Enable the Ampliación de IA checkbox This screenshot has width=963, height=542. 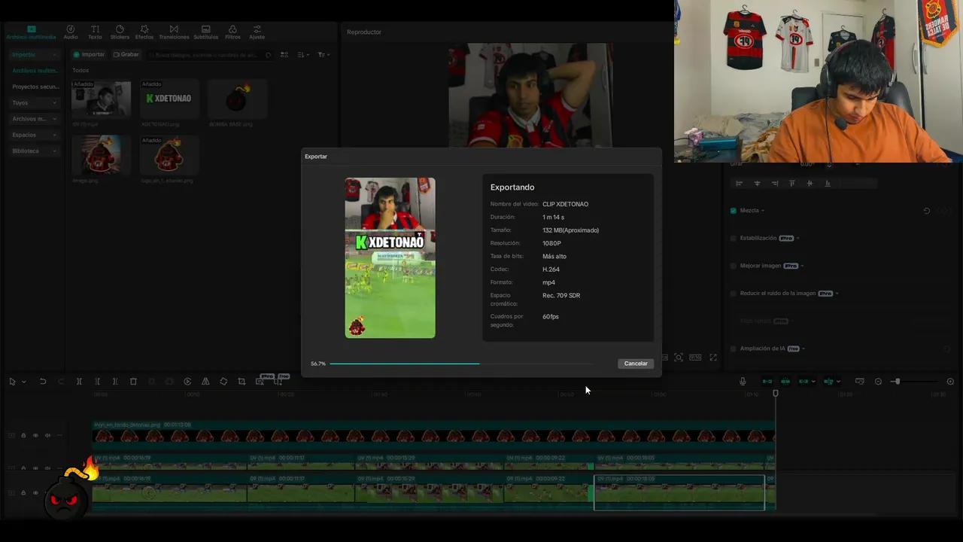[734, 349]
